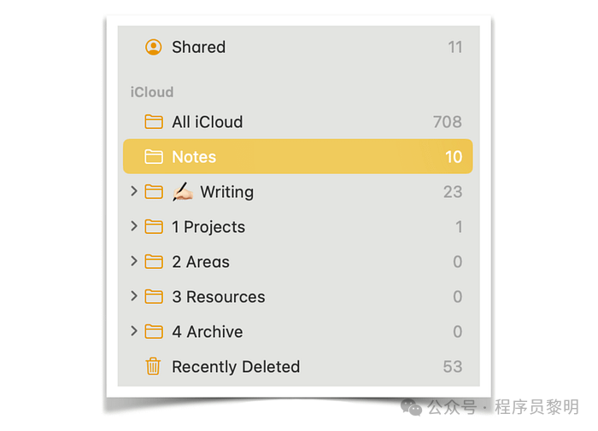The image size is (598, 431).
Task: Click the Notes count badge 10
Action: [453, 157]
